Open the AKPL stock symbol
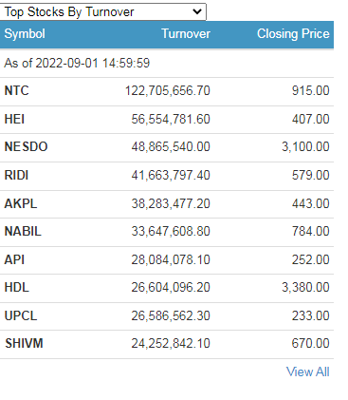348x400 pixels. point(21,203)
